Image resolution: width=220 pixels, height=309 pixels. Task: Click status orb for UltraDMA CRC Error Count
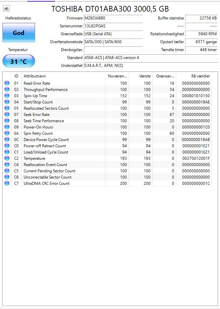[7, 183]
